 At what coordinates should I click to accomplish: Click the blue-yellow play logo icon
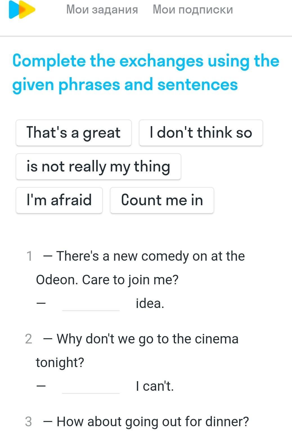click(22, 10)
